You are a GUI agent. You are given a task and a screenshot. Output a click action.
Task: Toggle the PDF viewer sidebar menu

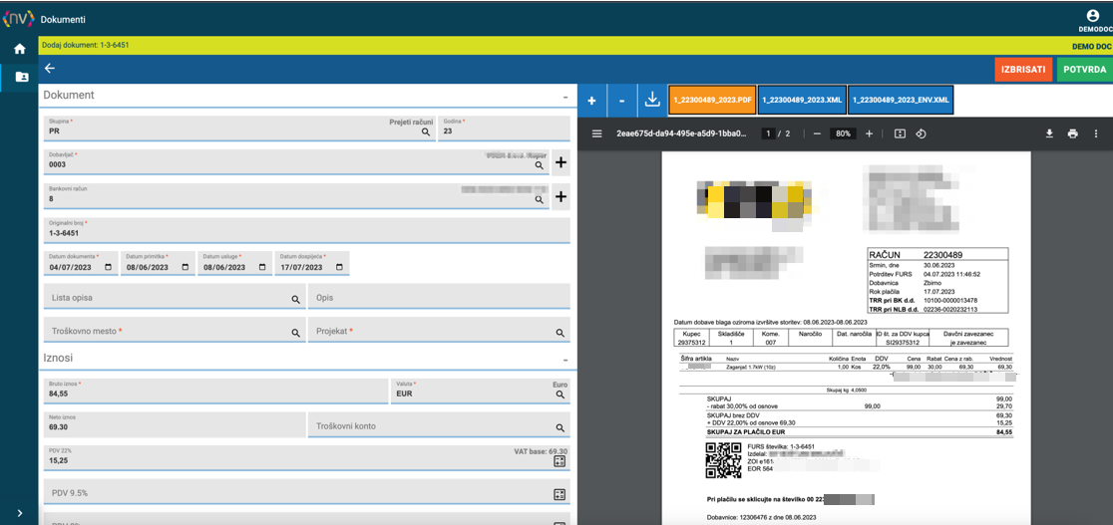coord(597,133)
